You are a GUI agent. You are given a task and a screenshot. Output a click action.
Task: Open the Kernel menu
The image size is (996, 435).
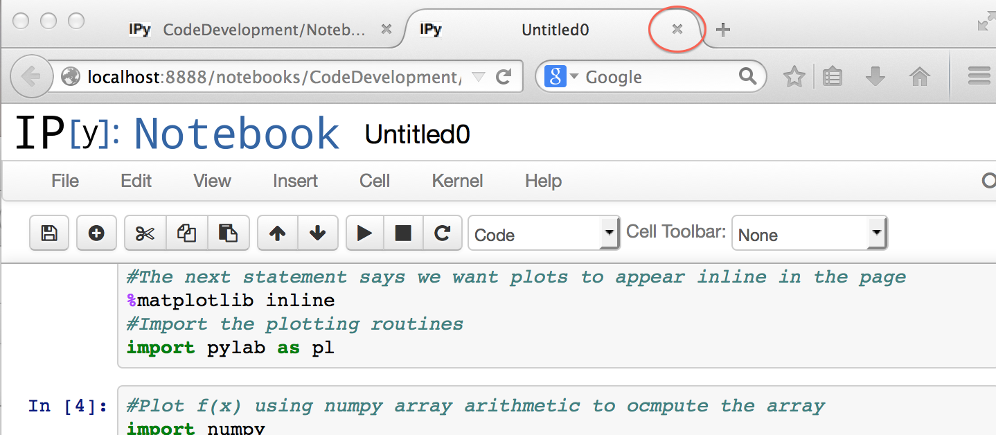[457, 181]
